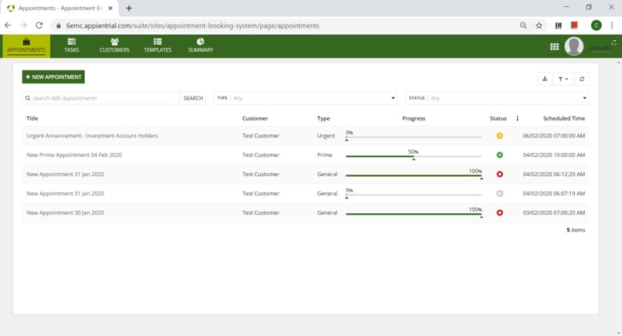Viewport: 622px width, 336px height.
Task: Click the red extension icon in Chrome toolbar
Action: [x=573, y=25]
